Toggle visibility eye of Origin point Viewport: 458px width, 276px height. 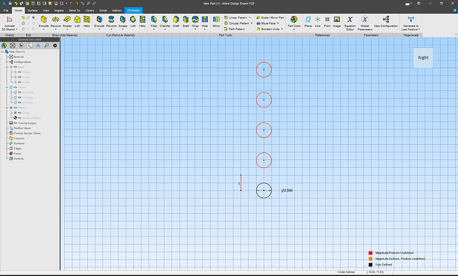[x=19, y=113]
